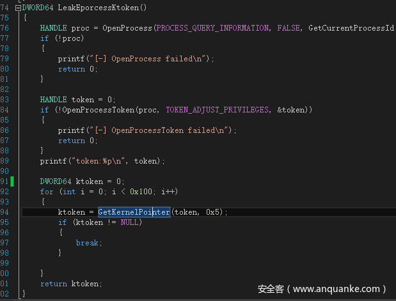Viewport: 396px width, 301px height.
Task: Click line number 83 in the gutter
Action: (5, 100)
